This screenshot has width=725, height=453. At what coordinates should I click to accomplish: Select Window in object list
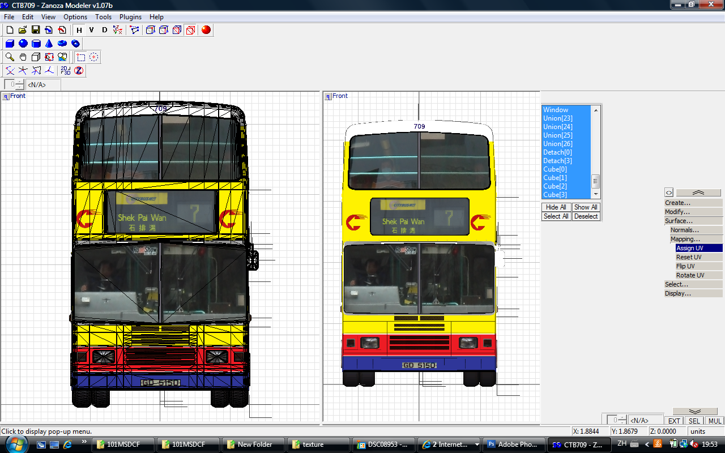point(566,110)
